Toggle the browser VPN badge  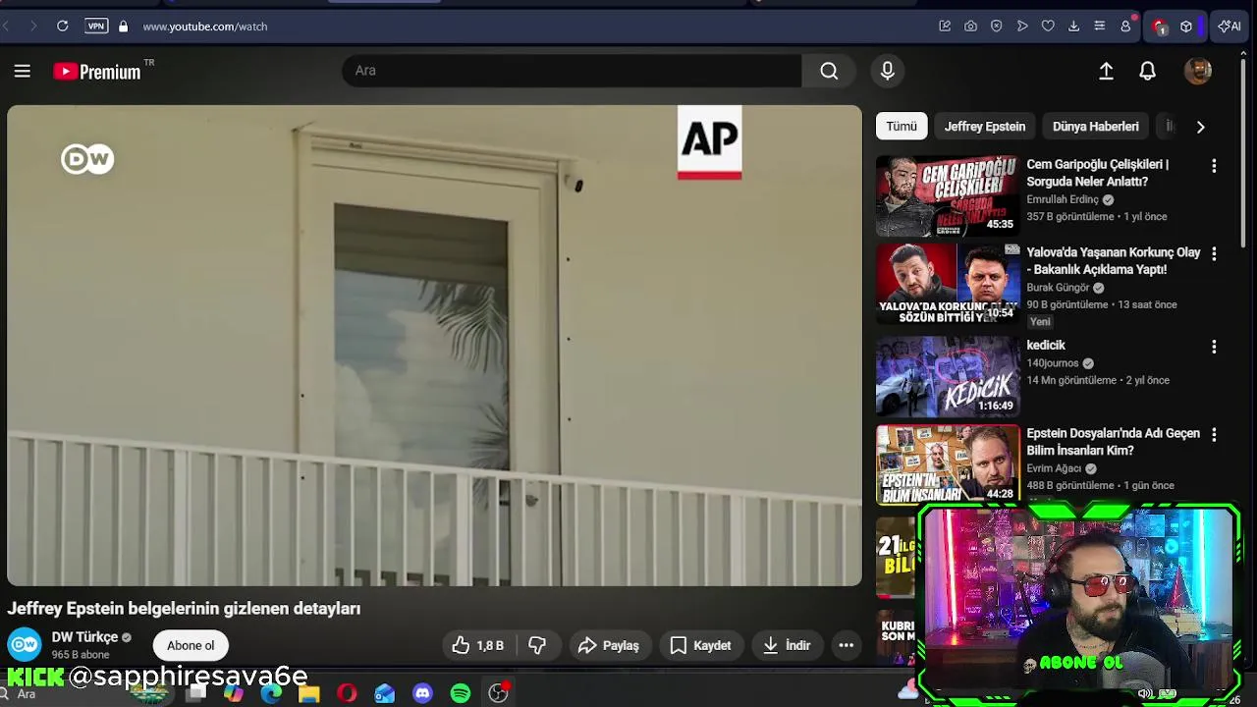(96, 27)
